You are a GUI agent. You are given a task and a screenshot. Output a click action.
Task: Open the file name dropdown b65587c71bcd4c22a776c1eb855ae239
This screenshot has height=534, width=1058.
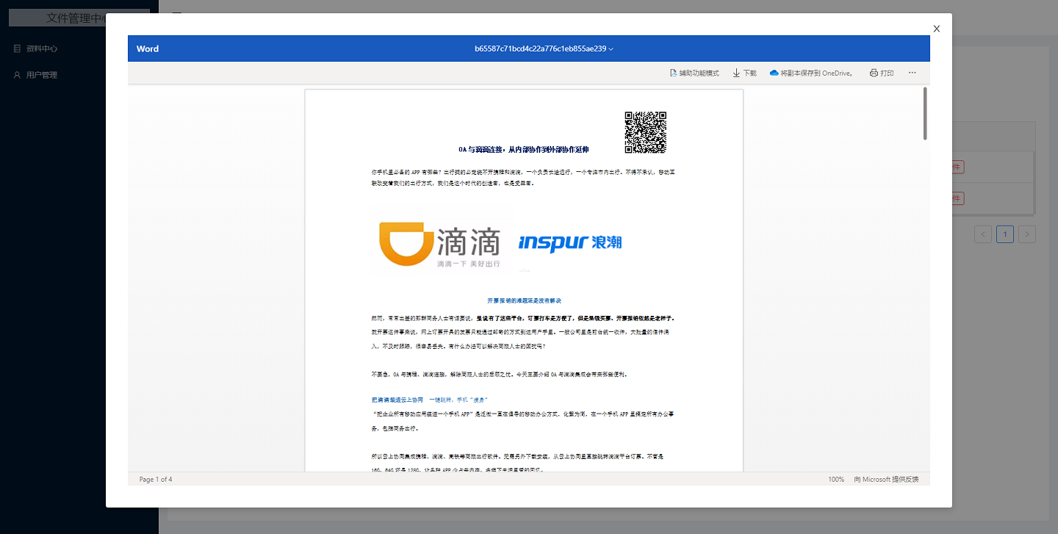tap(544, 48)
